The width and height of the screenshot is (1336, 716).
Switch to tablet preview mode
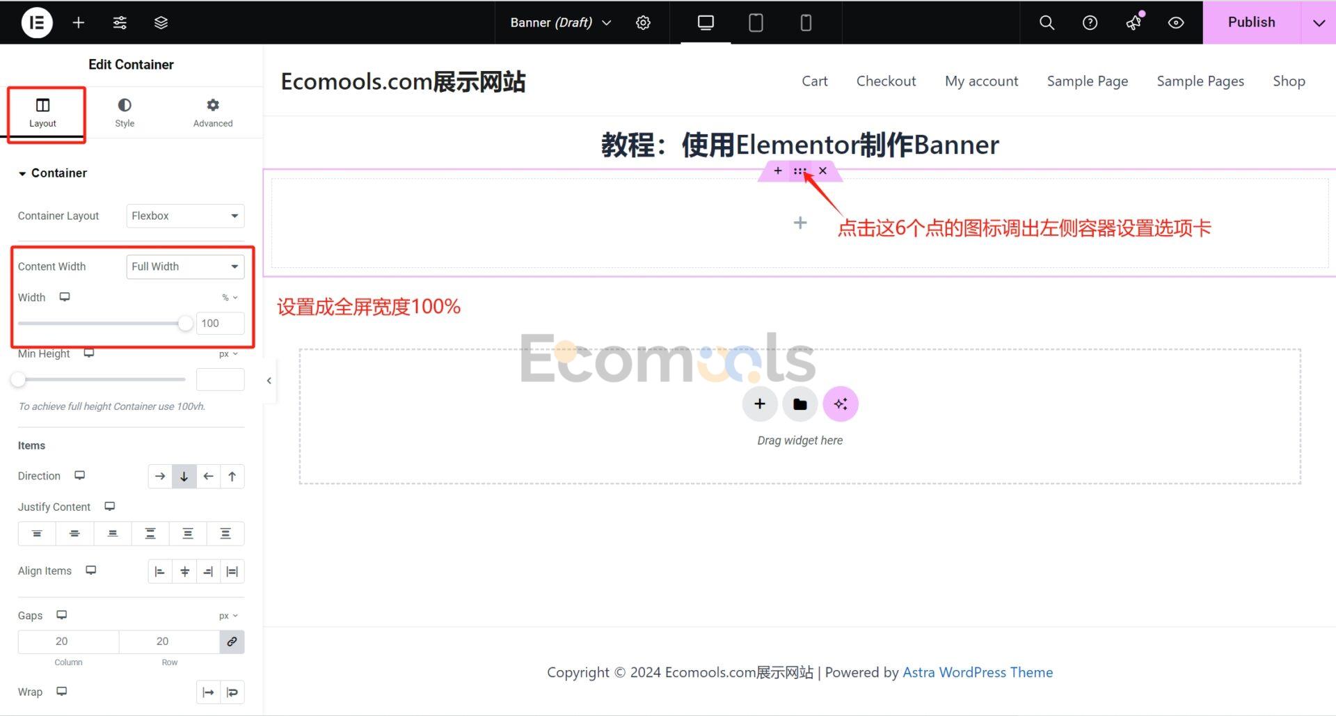pyautogui.click(x=756, y=22)
